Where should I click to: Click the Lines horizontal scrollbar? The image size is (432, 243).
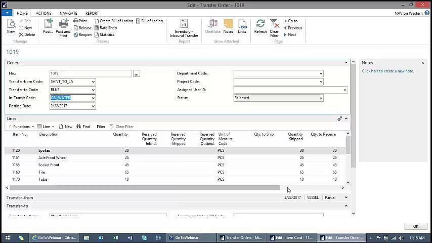point(145,188)
